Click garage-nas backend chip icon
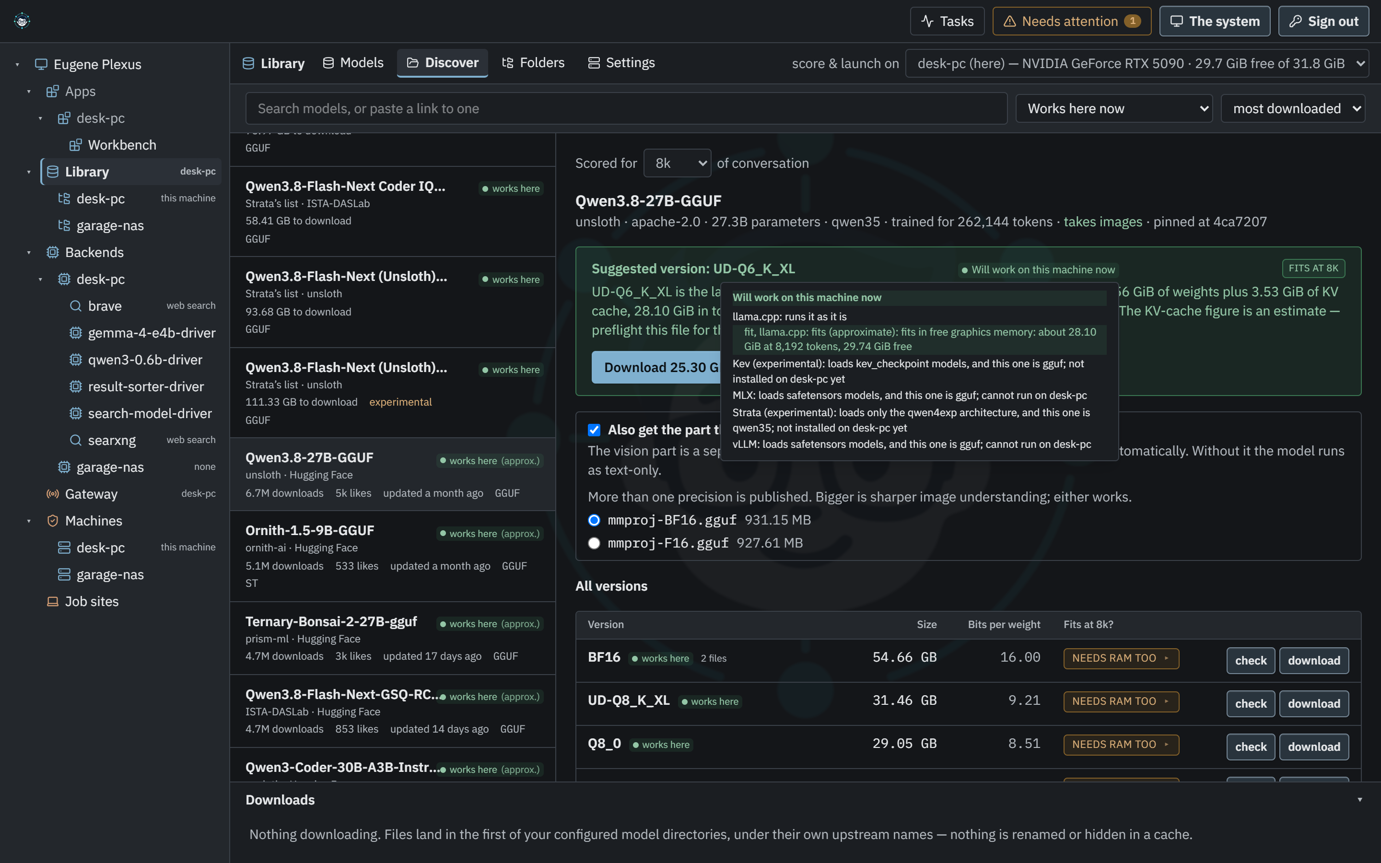 (x=64, y=467)
